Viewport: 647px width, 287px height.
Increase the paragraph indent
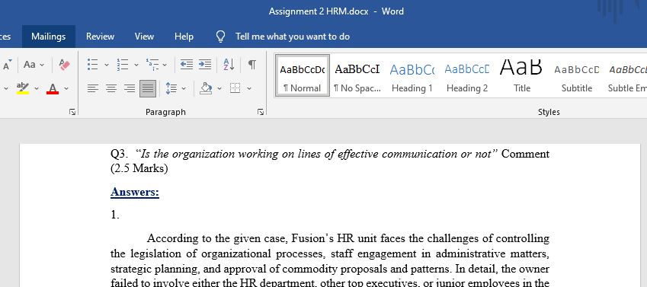[x=205, y=64]
